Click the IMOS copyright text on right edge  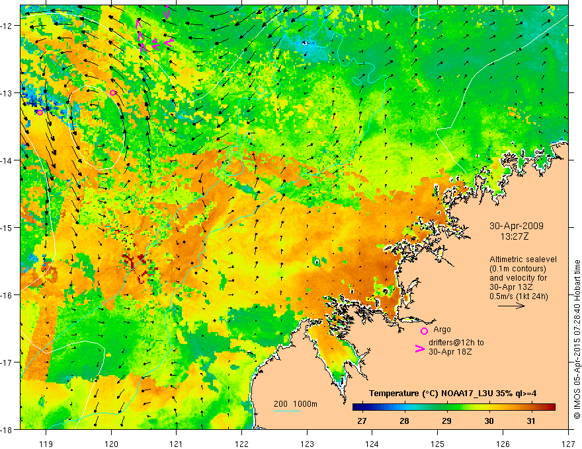pos(577,339)
